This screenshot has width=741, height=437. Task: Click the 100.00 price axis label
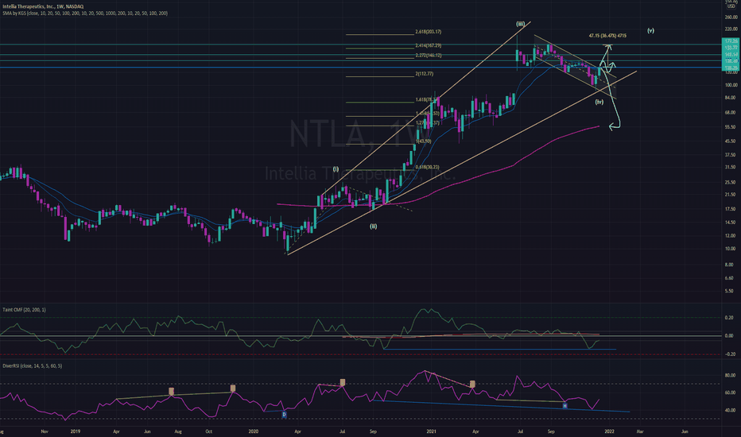click(731, 85)
